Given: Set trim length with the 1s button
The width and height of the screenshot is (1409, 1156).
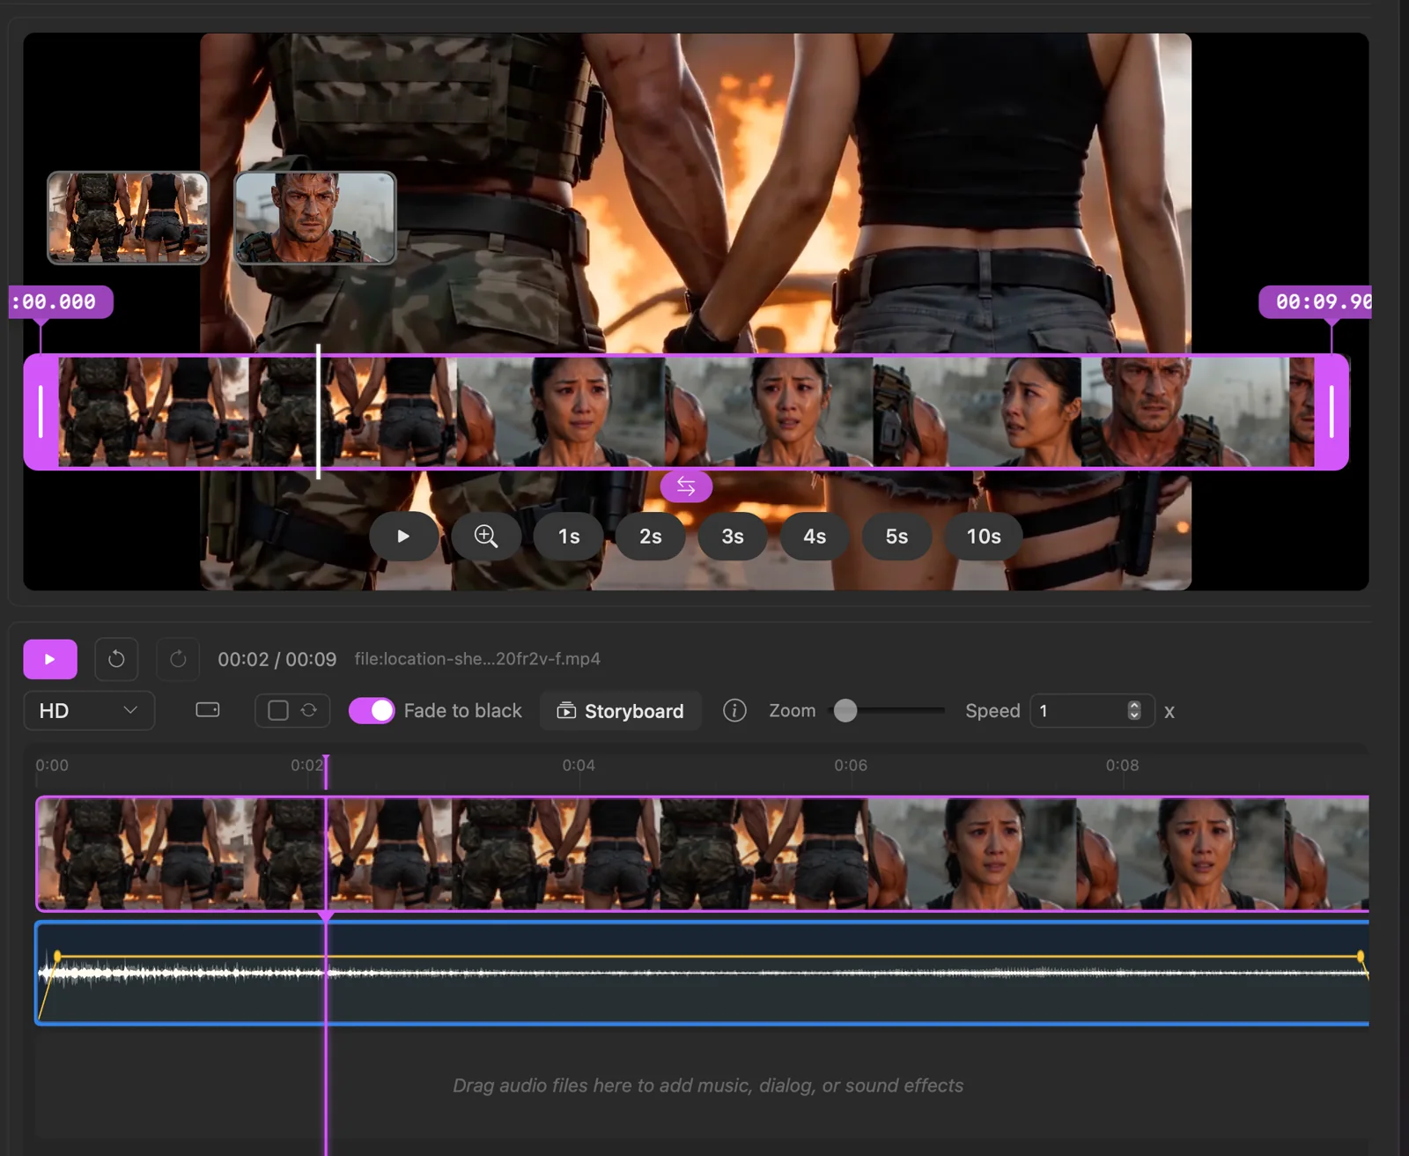Looking at the screenshot, I should [569, 537].
